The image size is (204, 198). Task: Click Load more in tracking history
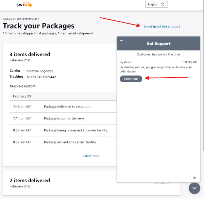[91, 156]
